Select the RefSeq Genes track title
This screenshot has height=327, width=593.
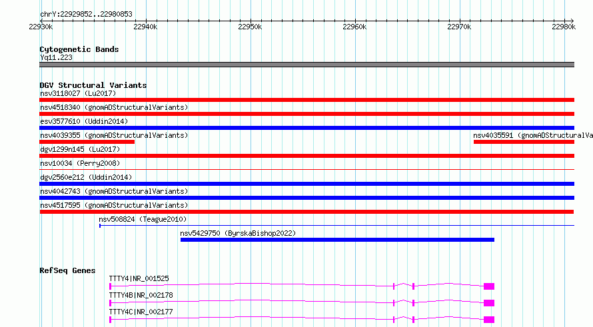67,270
